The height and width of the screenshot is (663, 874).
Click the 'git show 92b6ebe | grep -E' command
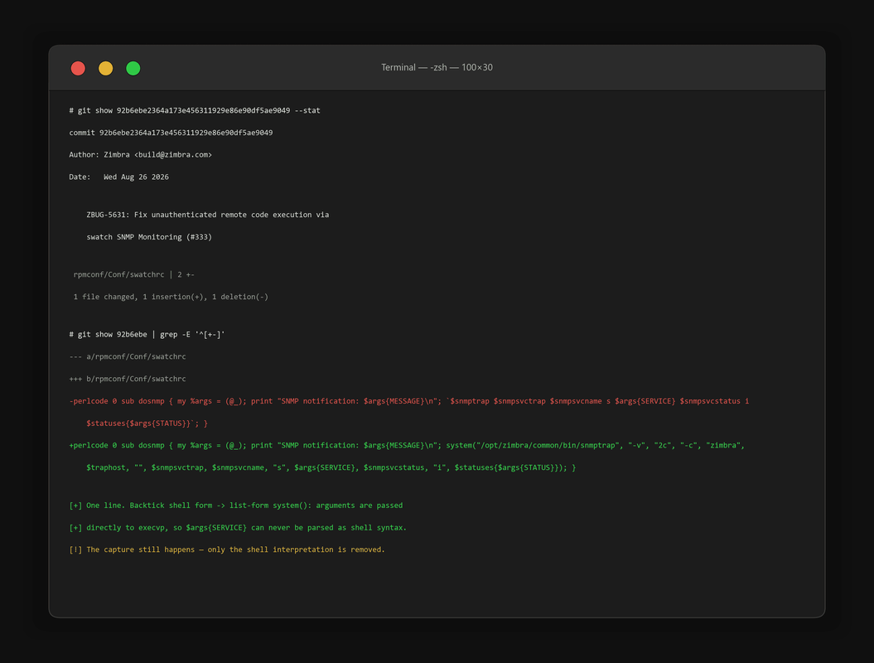point(147,335)
